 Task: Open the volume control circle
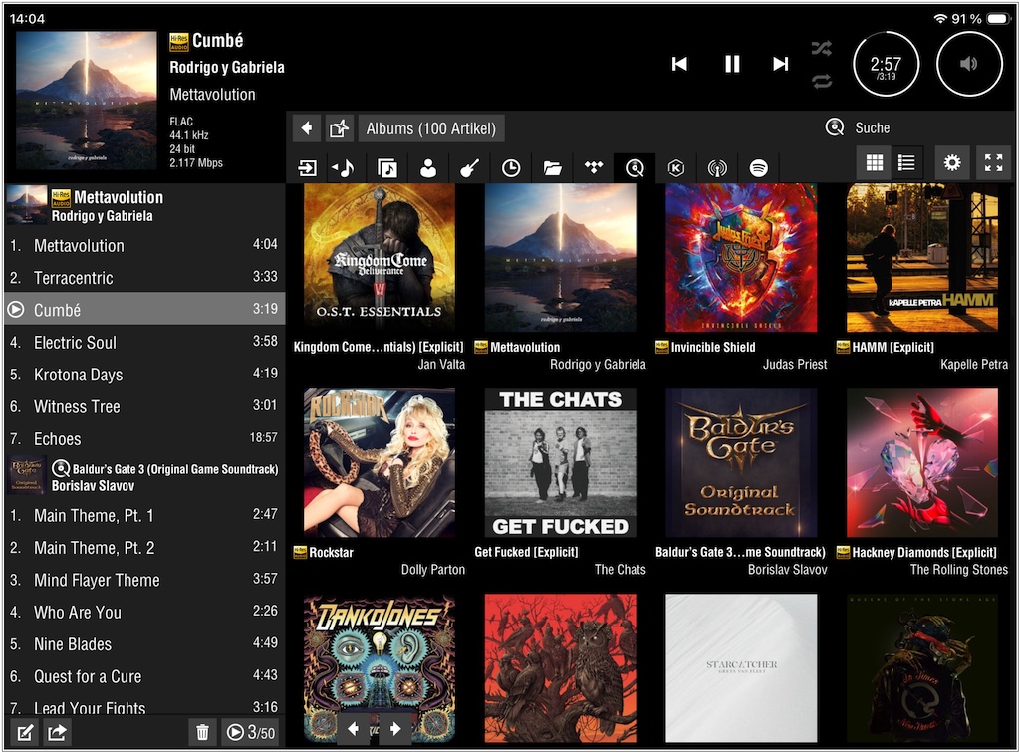click(x=969, y=64)
